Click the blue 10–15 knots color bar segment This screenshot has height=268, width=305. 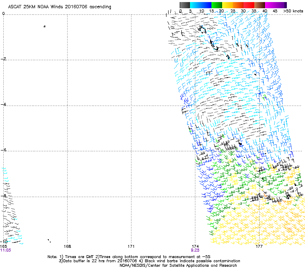[206, 5]
